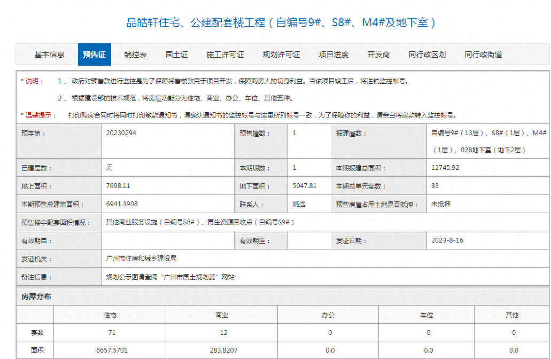Click the 发证机关 value 广州市住房和城乡建设局

coord(141,258)
